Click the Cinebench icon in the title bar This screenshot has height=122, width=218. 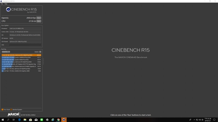pyautogui.click(x=1, y=1)
